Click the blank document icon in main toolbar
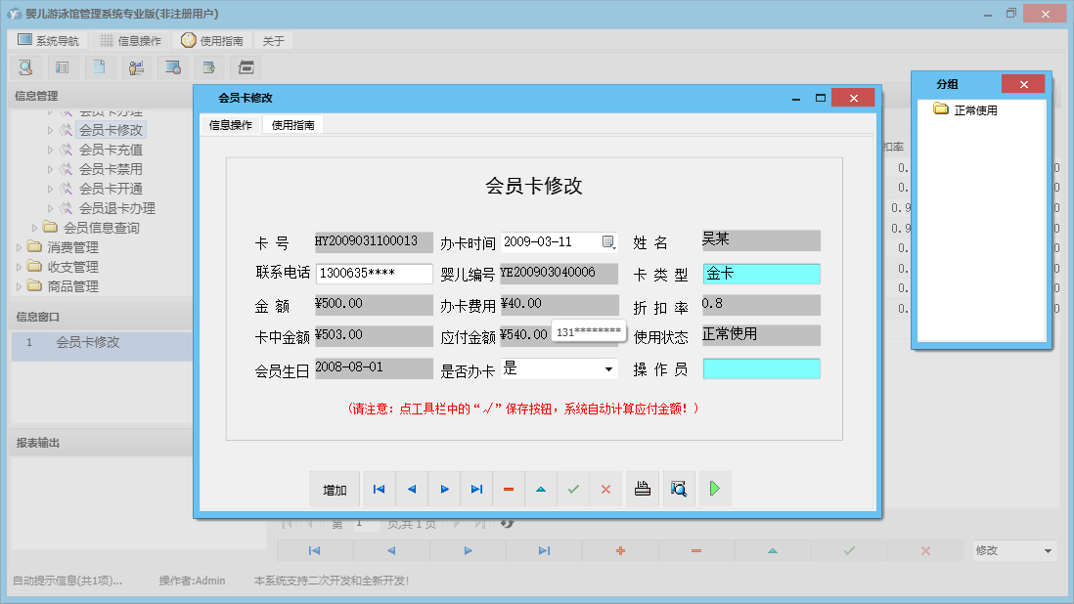 click(99, 66)
